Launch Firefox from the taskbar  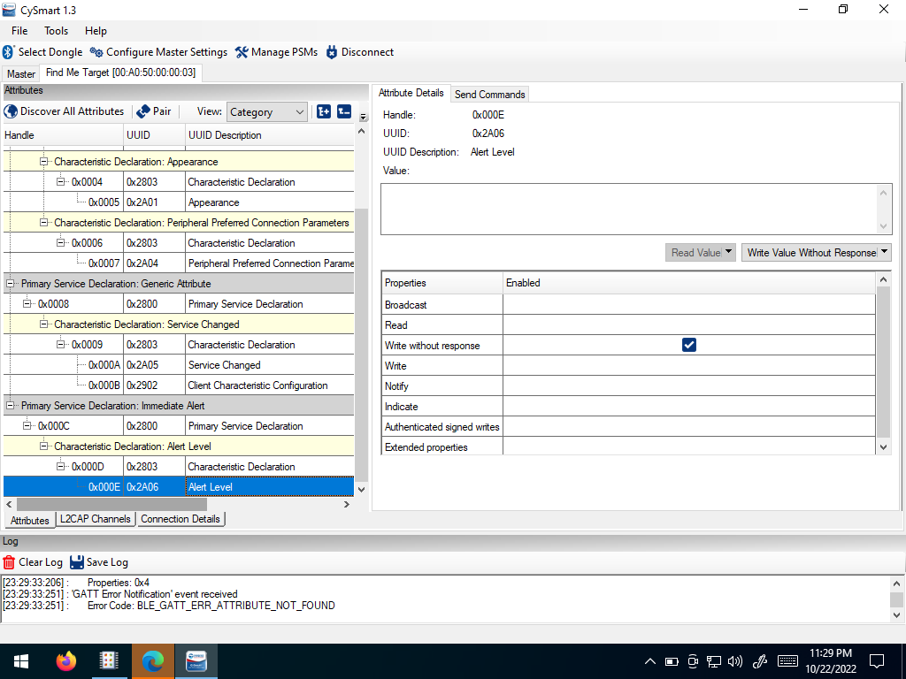click(x=65, y=661)
